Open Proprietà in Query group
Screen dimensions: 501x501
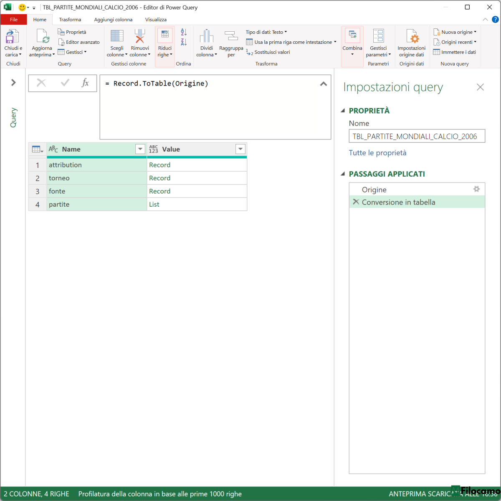72,32
